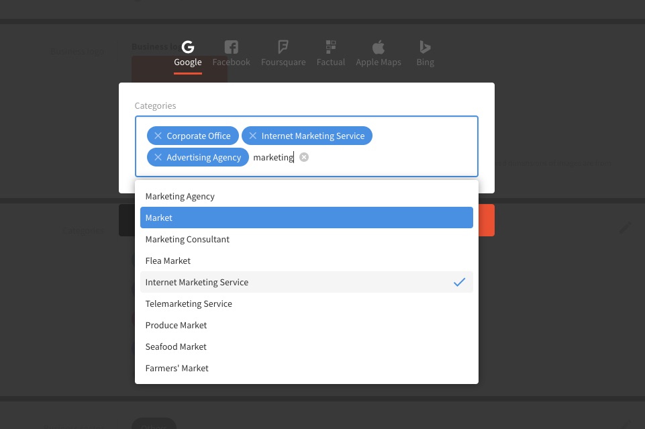
Task: Click into the marketing search input
Action: 274,157
